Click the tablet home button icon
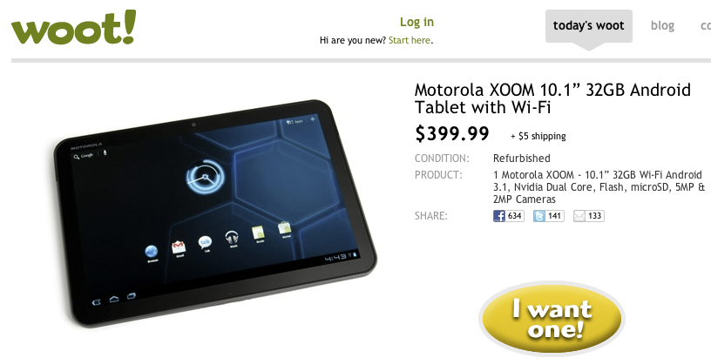 (114, 299)
